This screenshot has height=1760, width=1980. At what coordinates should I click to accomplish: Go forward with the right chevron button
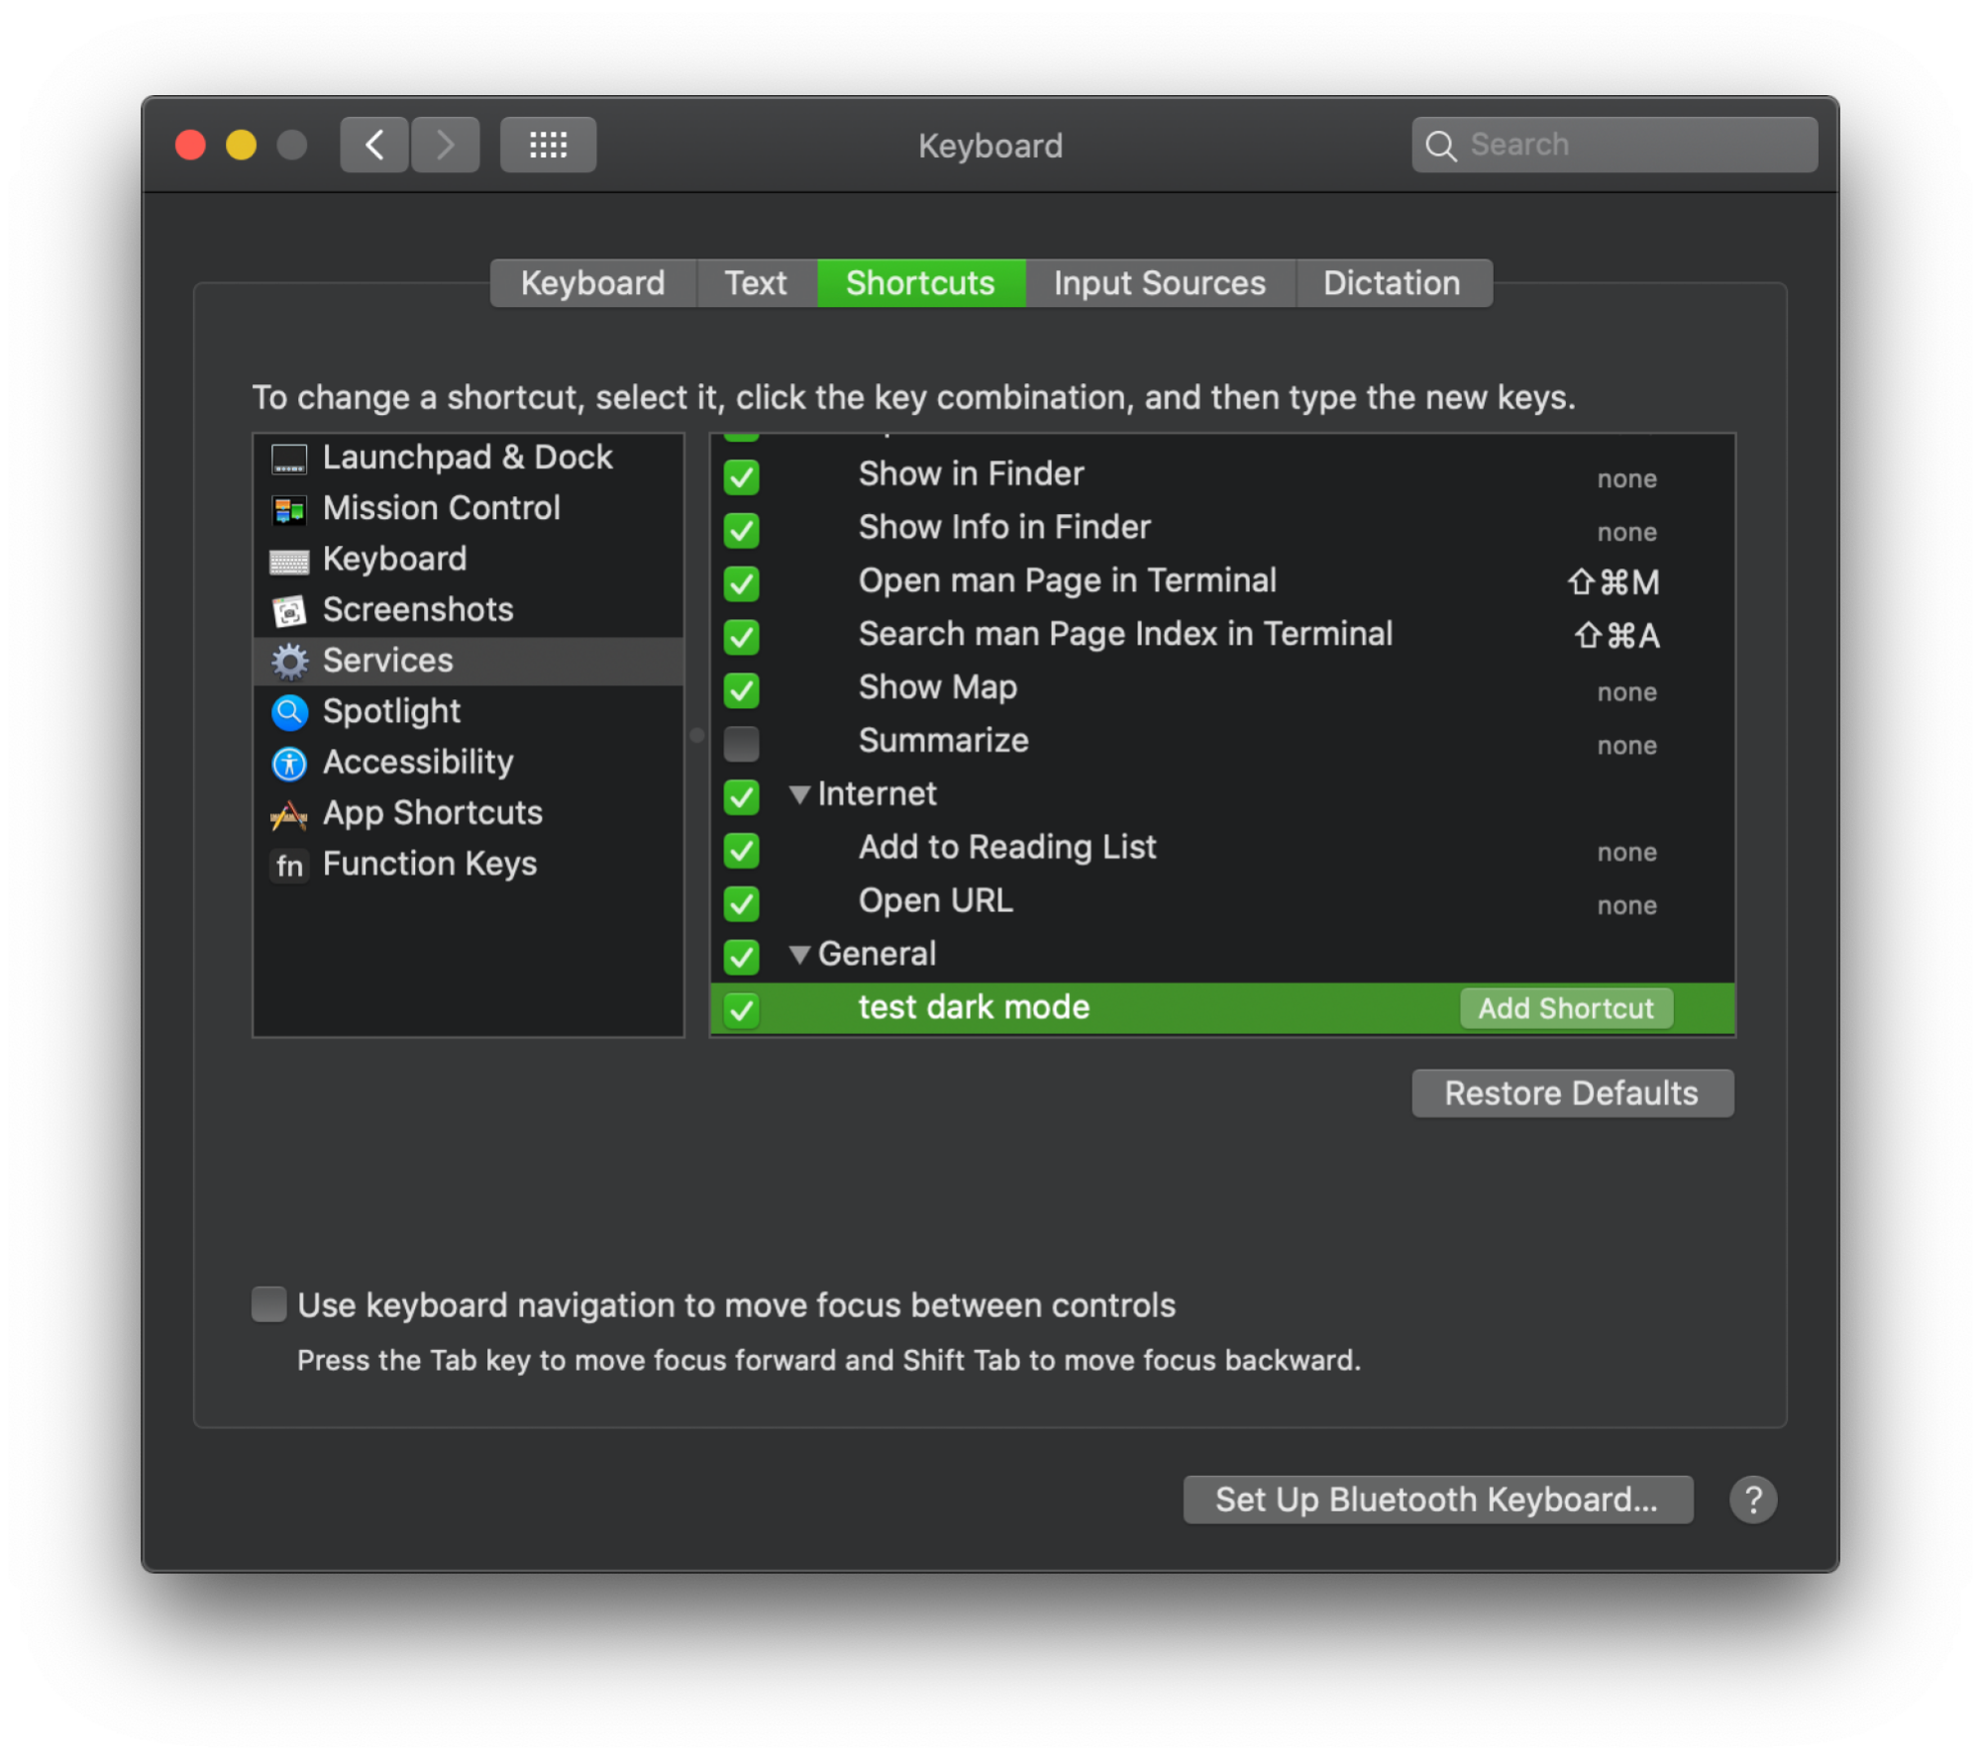point(446,145)
